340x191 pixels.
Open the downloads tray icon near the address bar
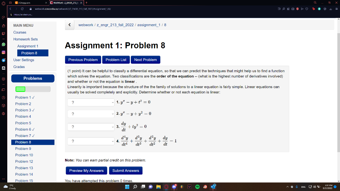[330, 9]
